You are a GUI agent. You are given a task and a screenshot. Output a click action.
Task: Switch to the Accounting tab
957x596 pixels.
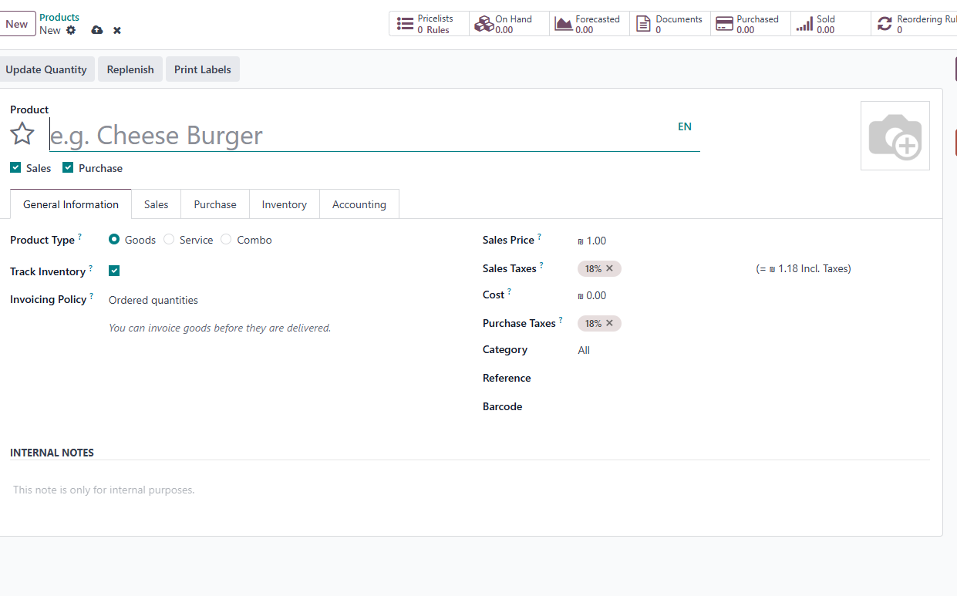pyautogui.click(x=359, y=204)
